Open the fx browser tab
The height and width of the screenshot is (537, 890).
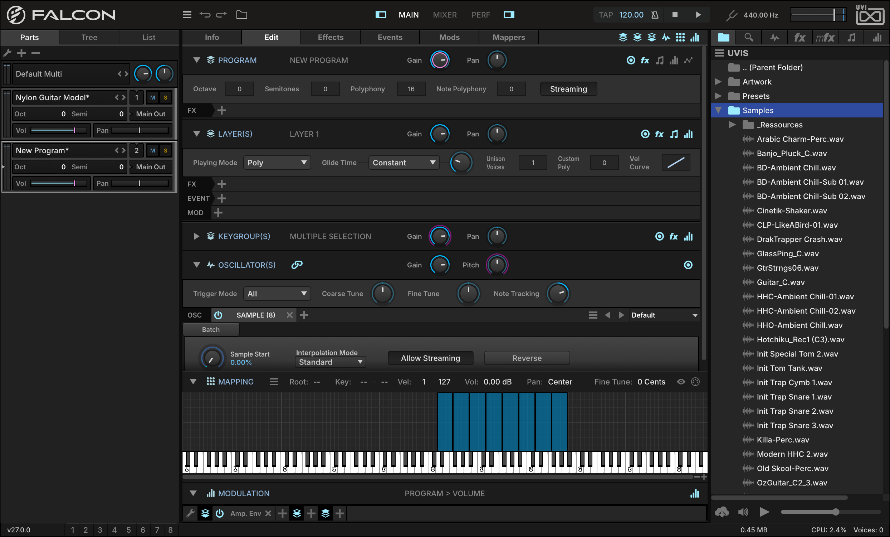[799, 37]
